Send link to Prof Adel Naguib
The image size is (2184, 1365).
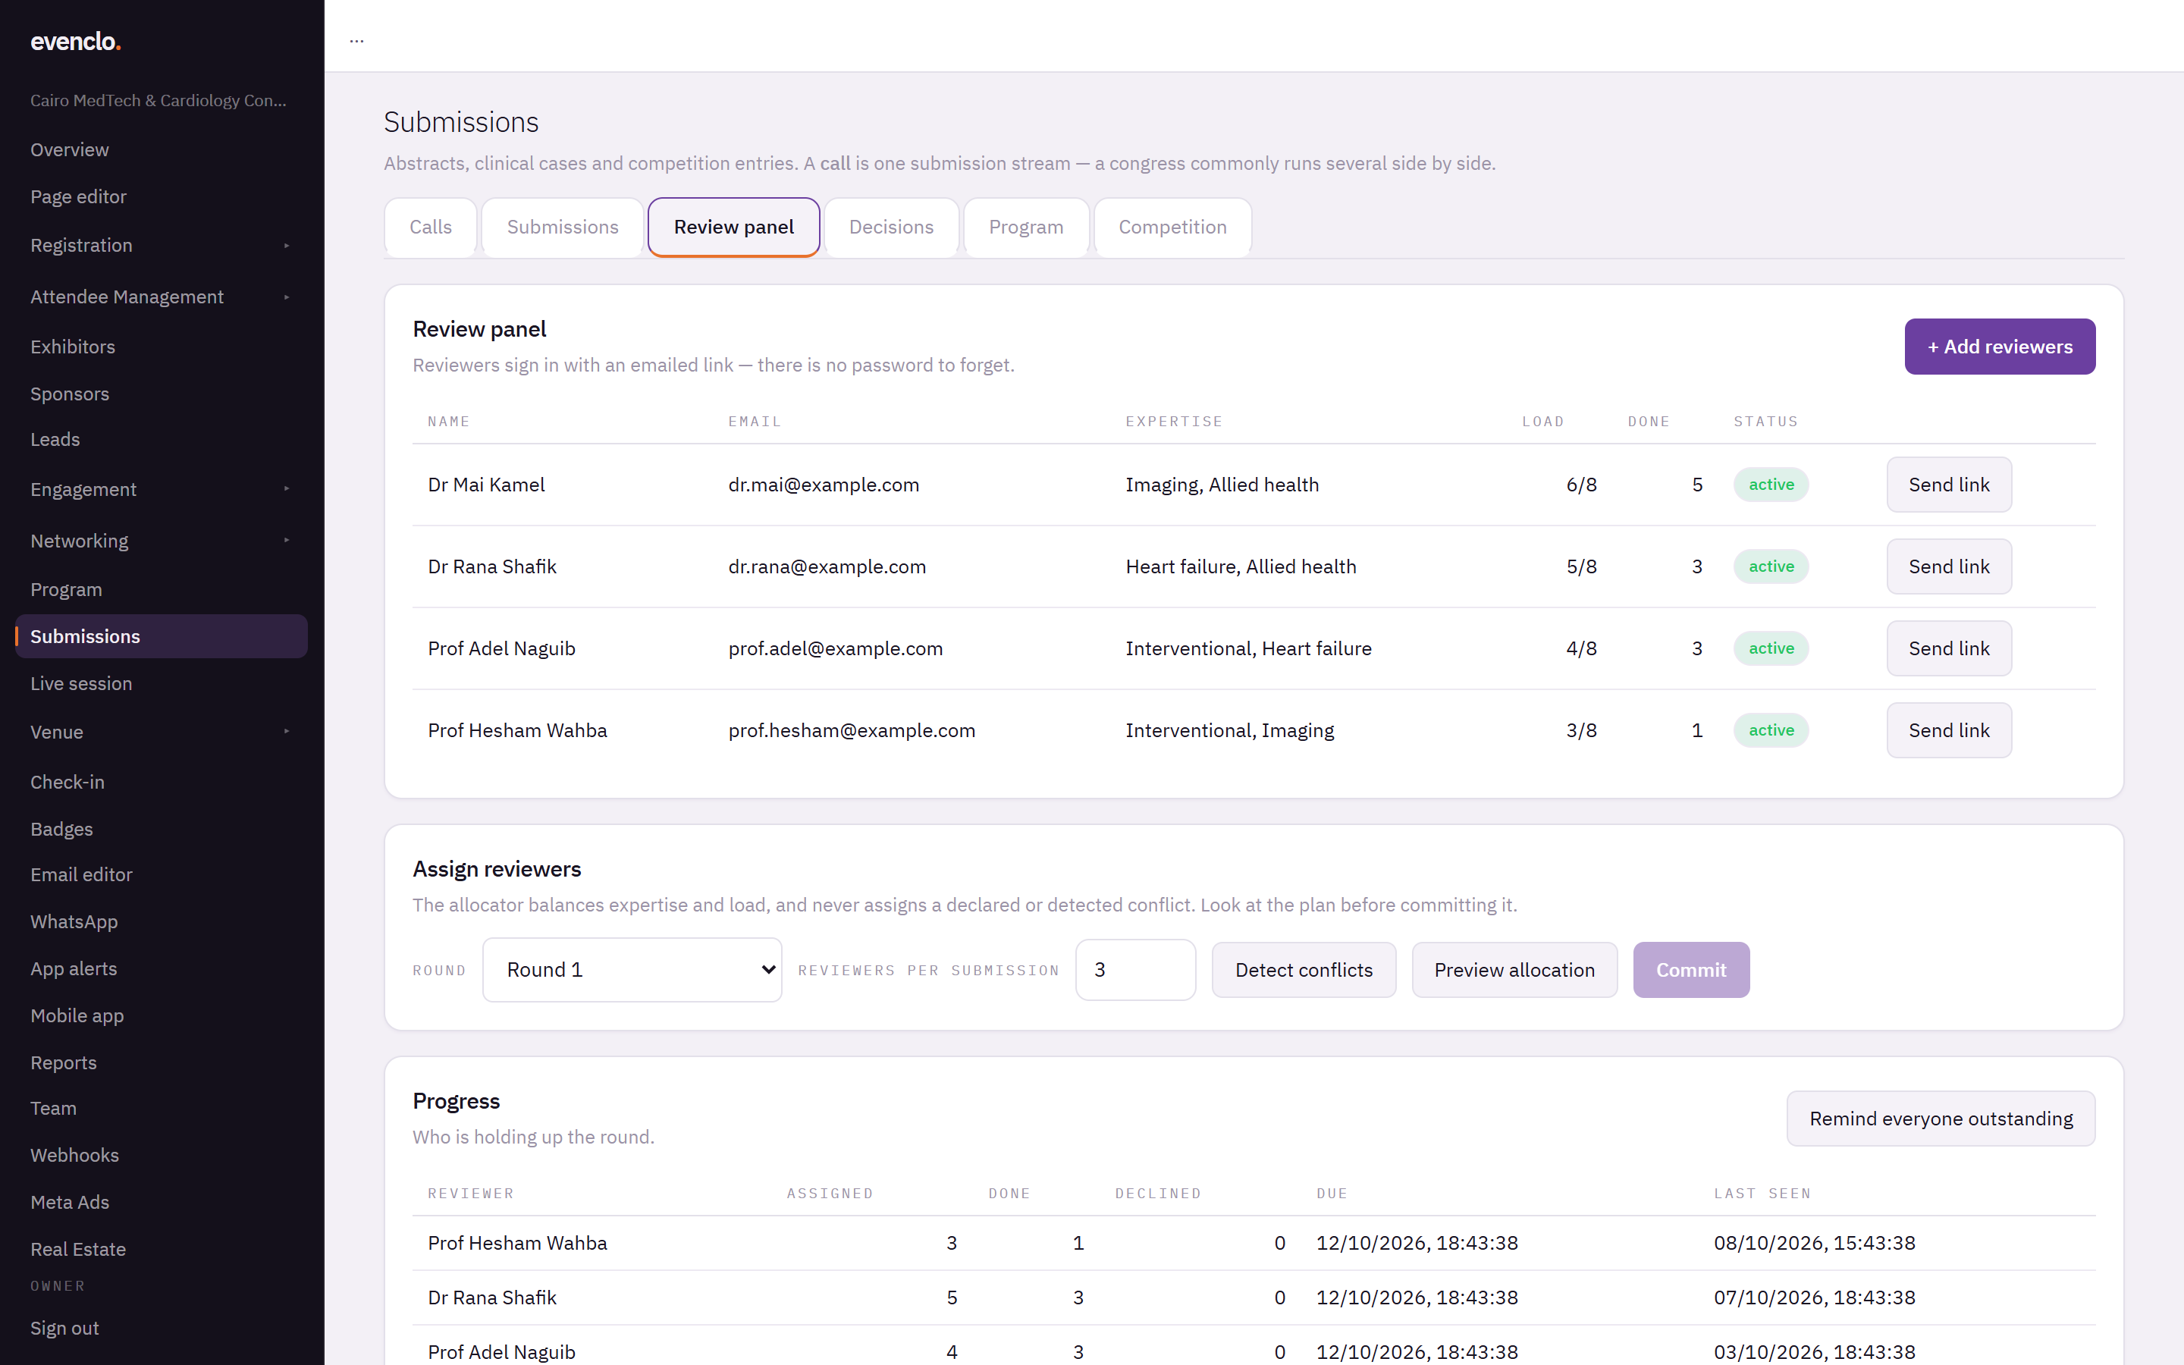(x=1948, y=648)
